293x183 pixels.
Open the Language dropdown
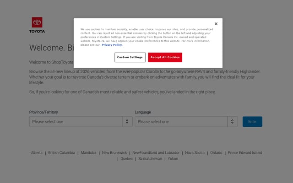[x=186, y=122]
